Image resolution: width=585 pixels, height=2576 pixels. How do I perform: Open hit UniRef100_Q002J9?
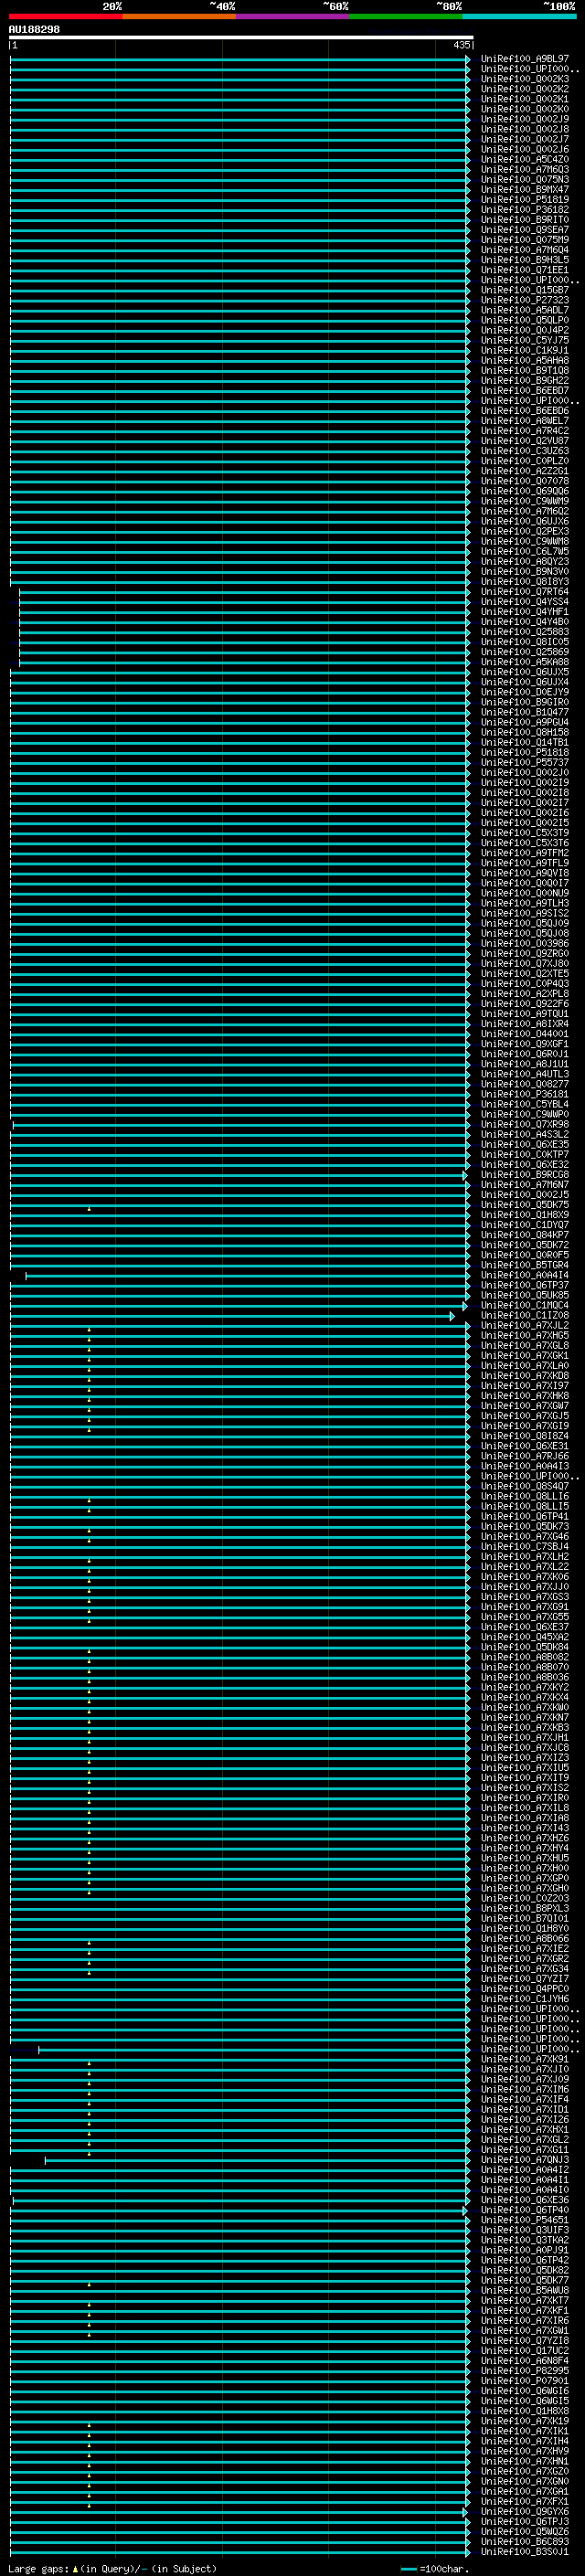point(524,119)
